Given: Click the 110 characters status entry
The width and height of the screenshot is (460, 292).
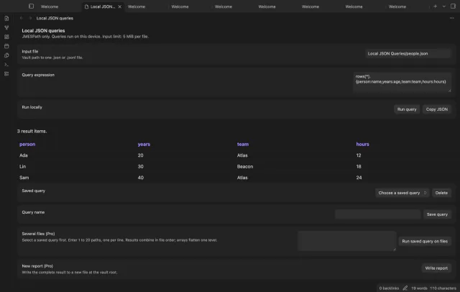Looking at the screenshot, I should (x=443, y=288).
